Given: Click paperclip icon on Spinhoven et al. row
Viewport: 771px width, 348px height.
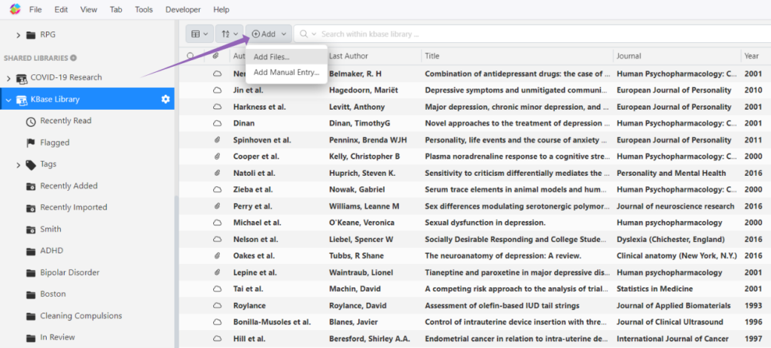Looking at the screenshot, I should coord(217,140).
